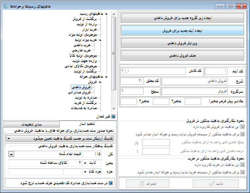Collapse the خرید مواد اولیه tree node

pyautogui.click(x=100, y=40)
